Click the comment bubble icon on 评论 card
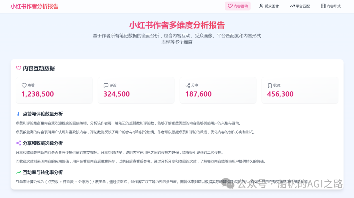The height and width of the screenshot is (198, 354). pos(106,85)
